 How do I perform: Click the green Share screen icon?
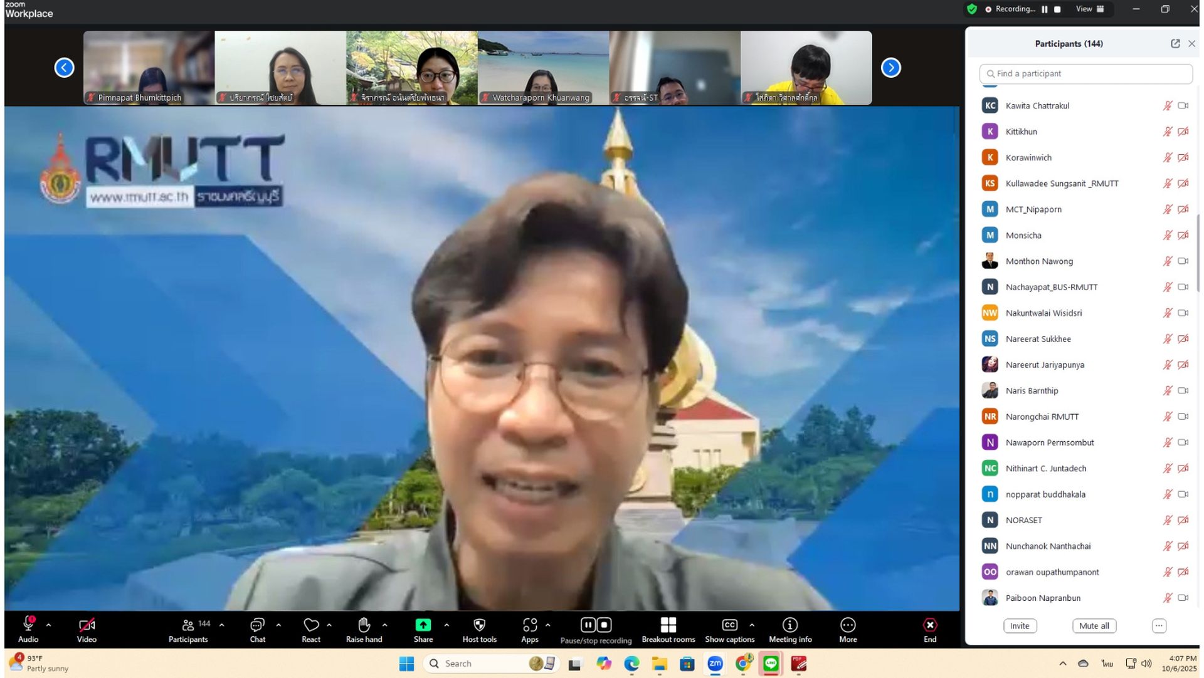[x=423, y=625]
